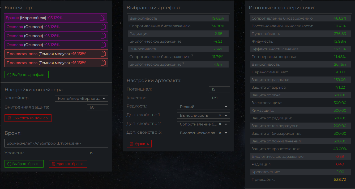Viewport: 355px width, 189px height.
Task: Click the Выбрать броню button
Action: click(24, 164)
